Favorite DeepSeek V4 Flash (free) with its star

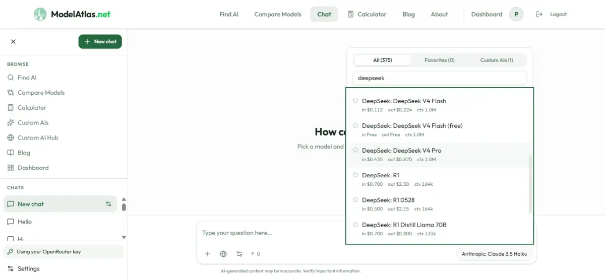point(355,125)
